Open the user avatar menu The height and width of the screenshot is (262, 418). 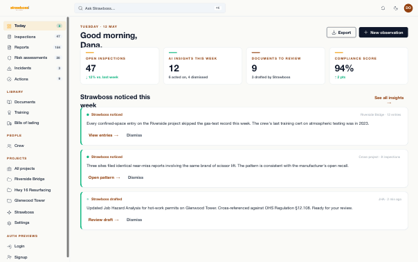coord(408,8)
